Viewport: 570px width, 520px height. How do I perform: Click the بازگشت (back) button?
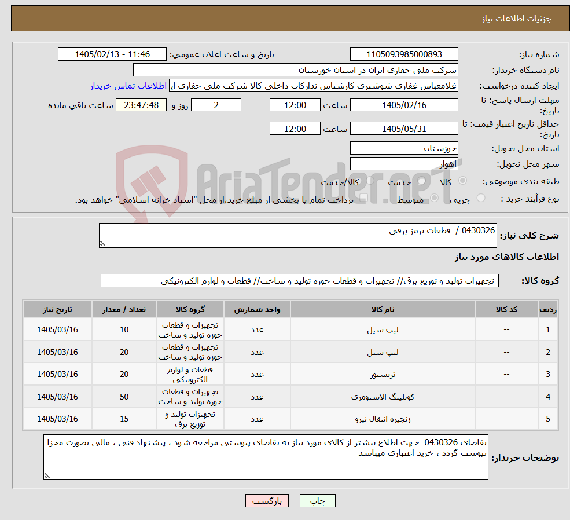tap(267, 501)
